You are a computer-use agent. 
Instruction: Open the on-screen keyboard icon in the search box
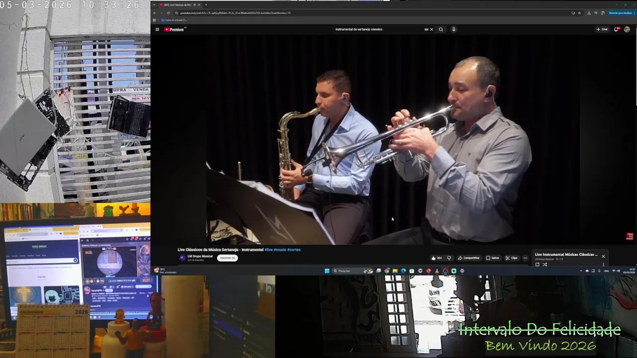pyautogui.click(x=426, y=29)
